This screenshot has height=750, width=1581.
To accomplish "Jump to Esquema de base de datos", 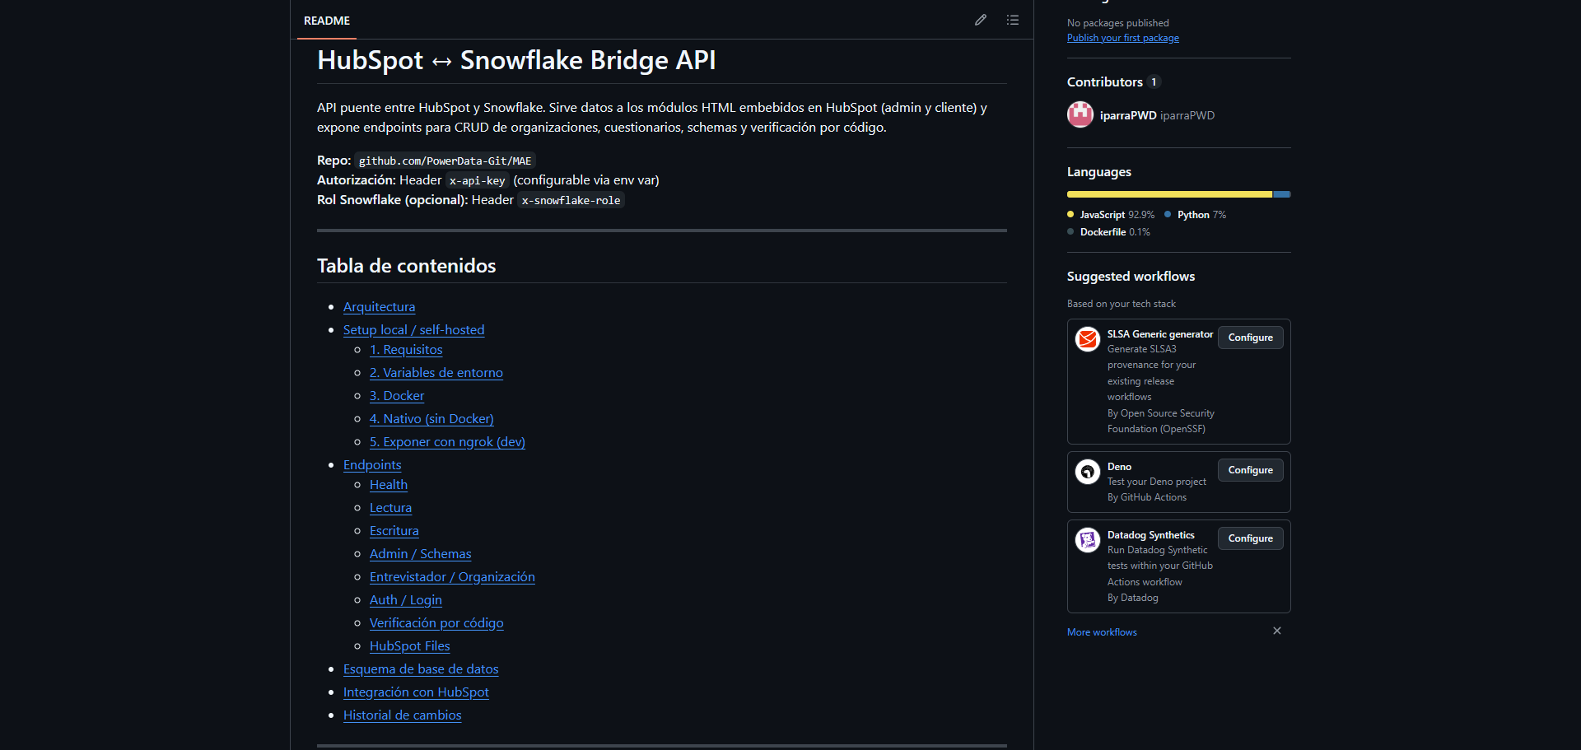I will click(x=421, y=668).
